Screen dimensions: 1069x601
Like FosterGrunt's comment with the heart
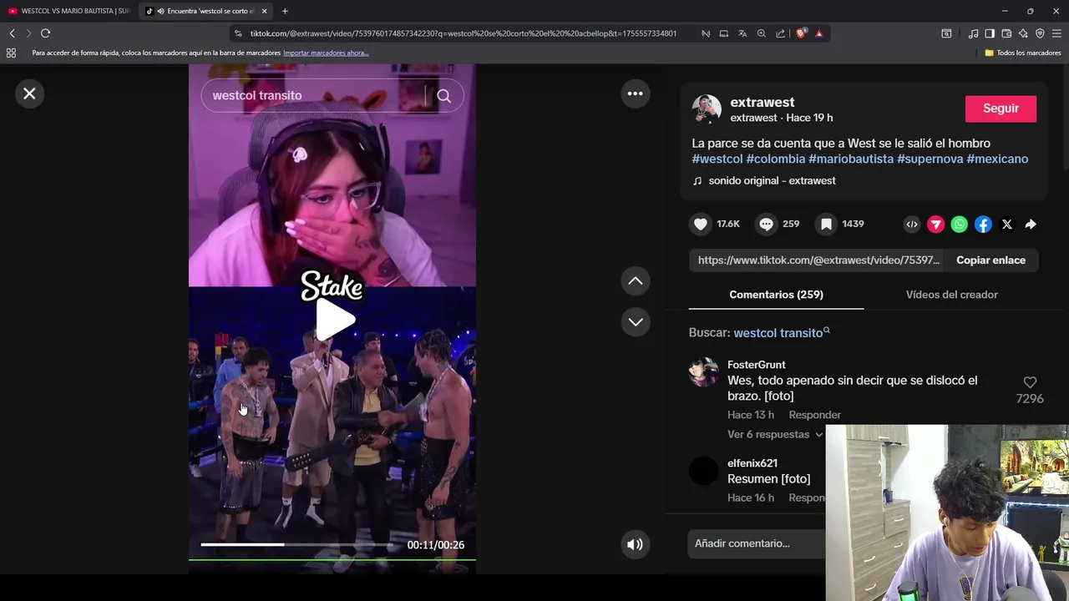pyautogui.click(x=1030, y=382)
